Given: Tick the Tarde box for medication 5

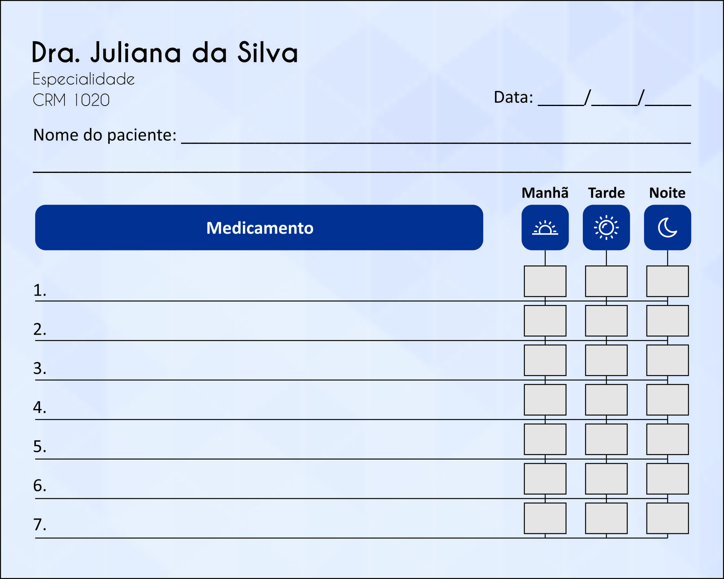Looking at the screenshot, I should pos(606,439).
